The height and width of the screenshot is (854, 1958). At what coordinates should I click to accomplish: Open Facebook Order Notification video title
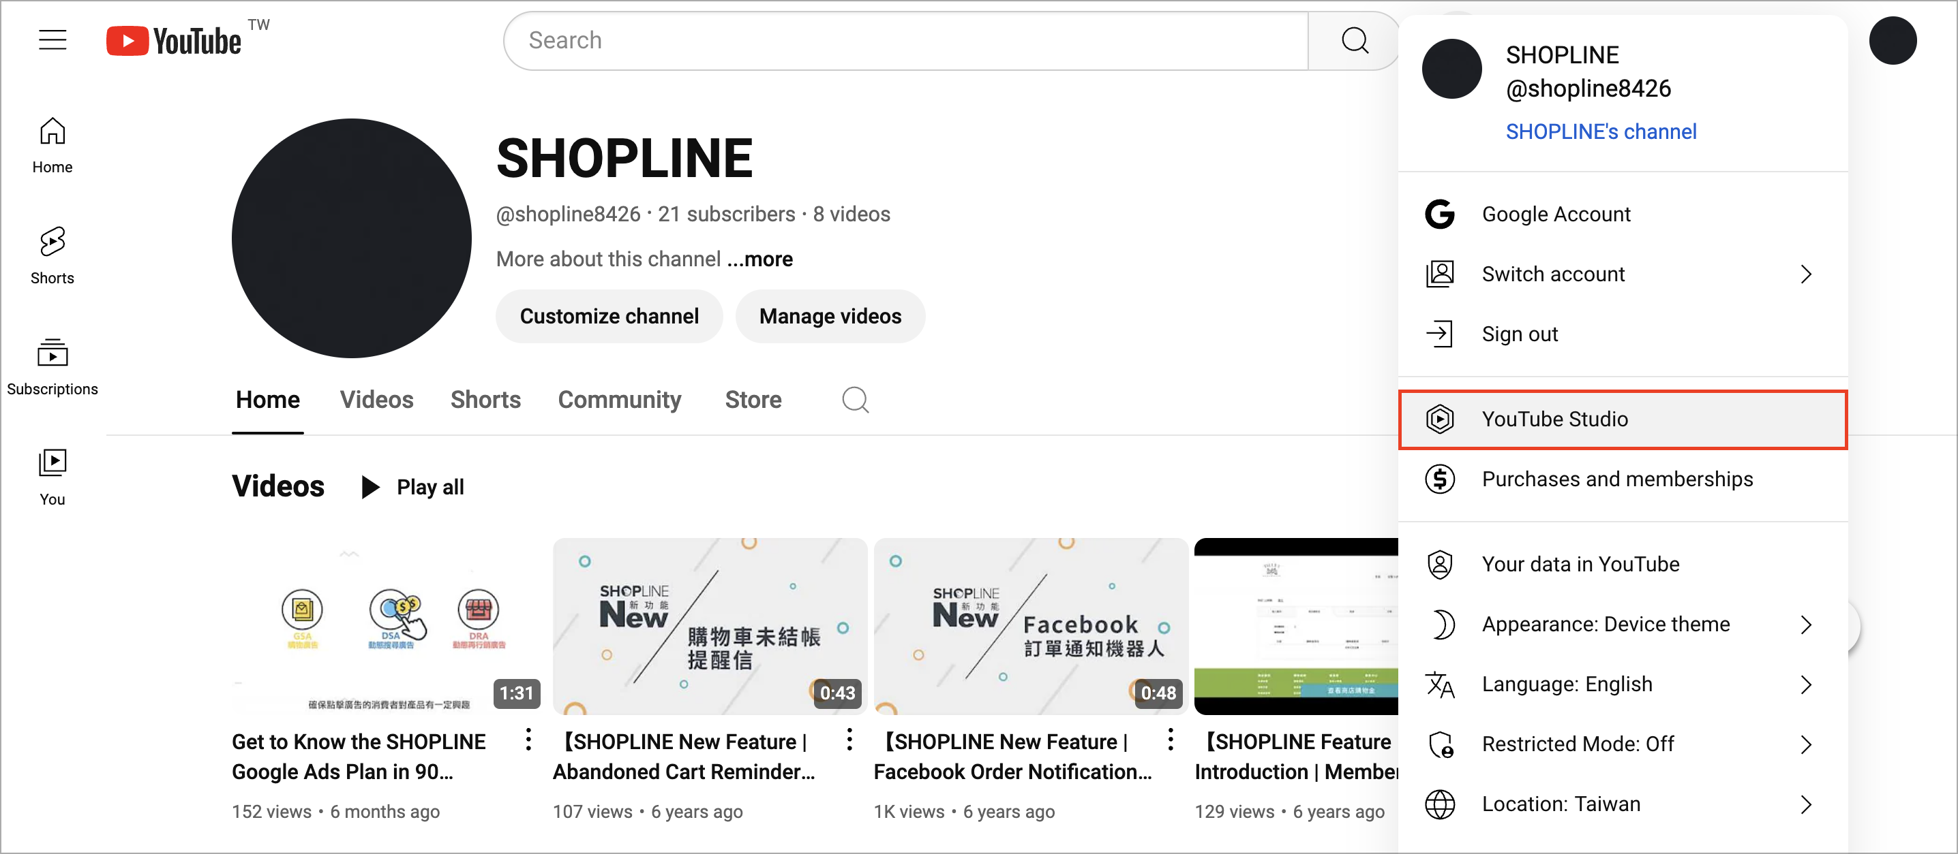click(x=1012, y=756)
